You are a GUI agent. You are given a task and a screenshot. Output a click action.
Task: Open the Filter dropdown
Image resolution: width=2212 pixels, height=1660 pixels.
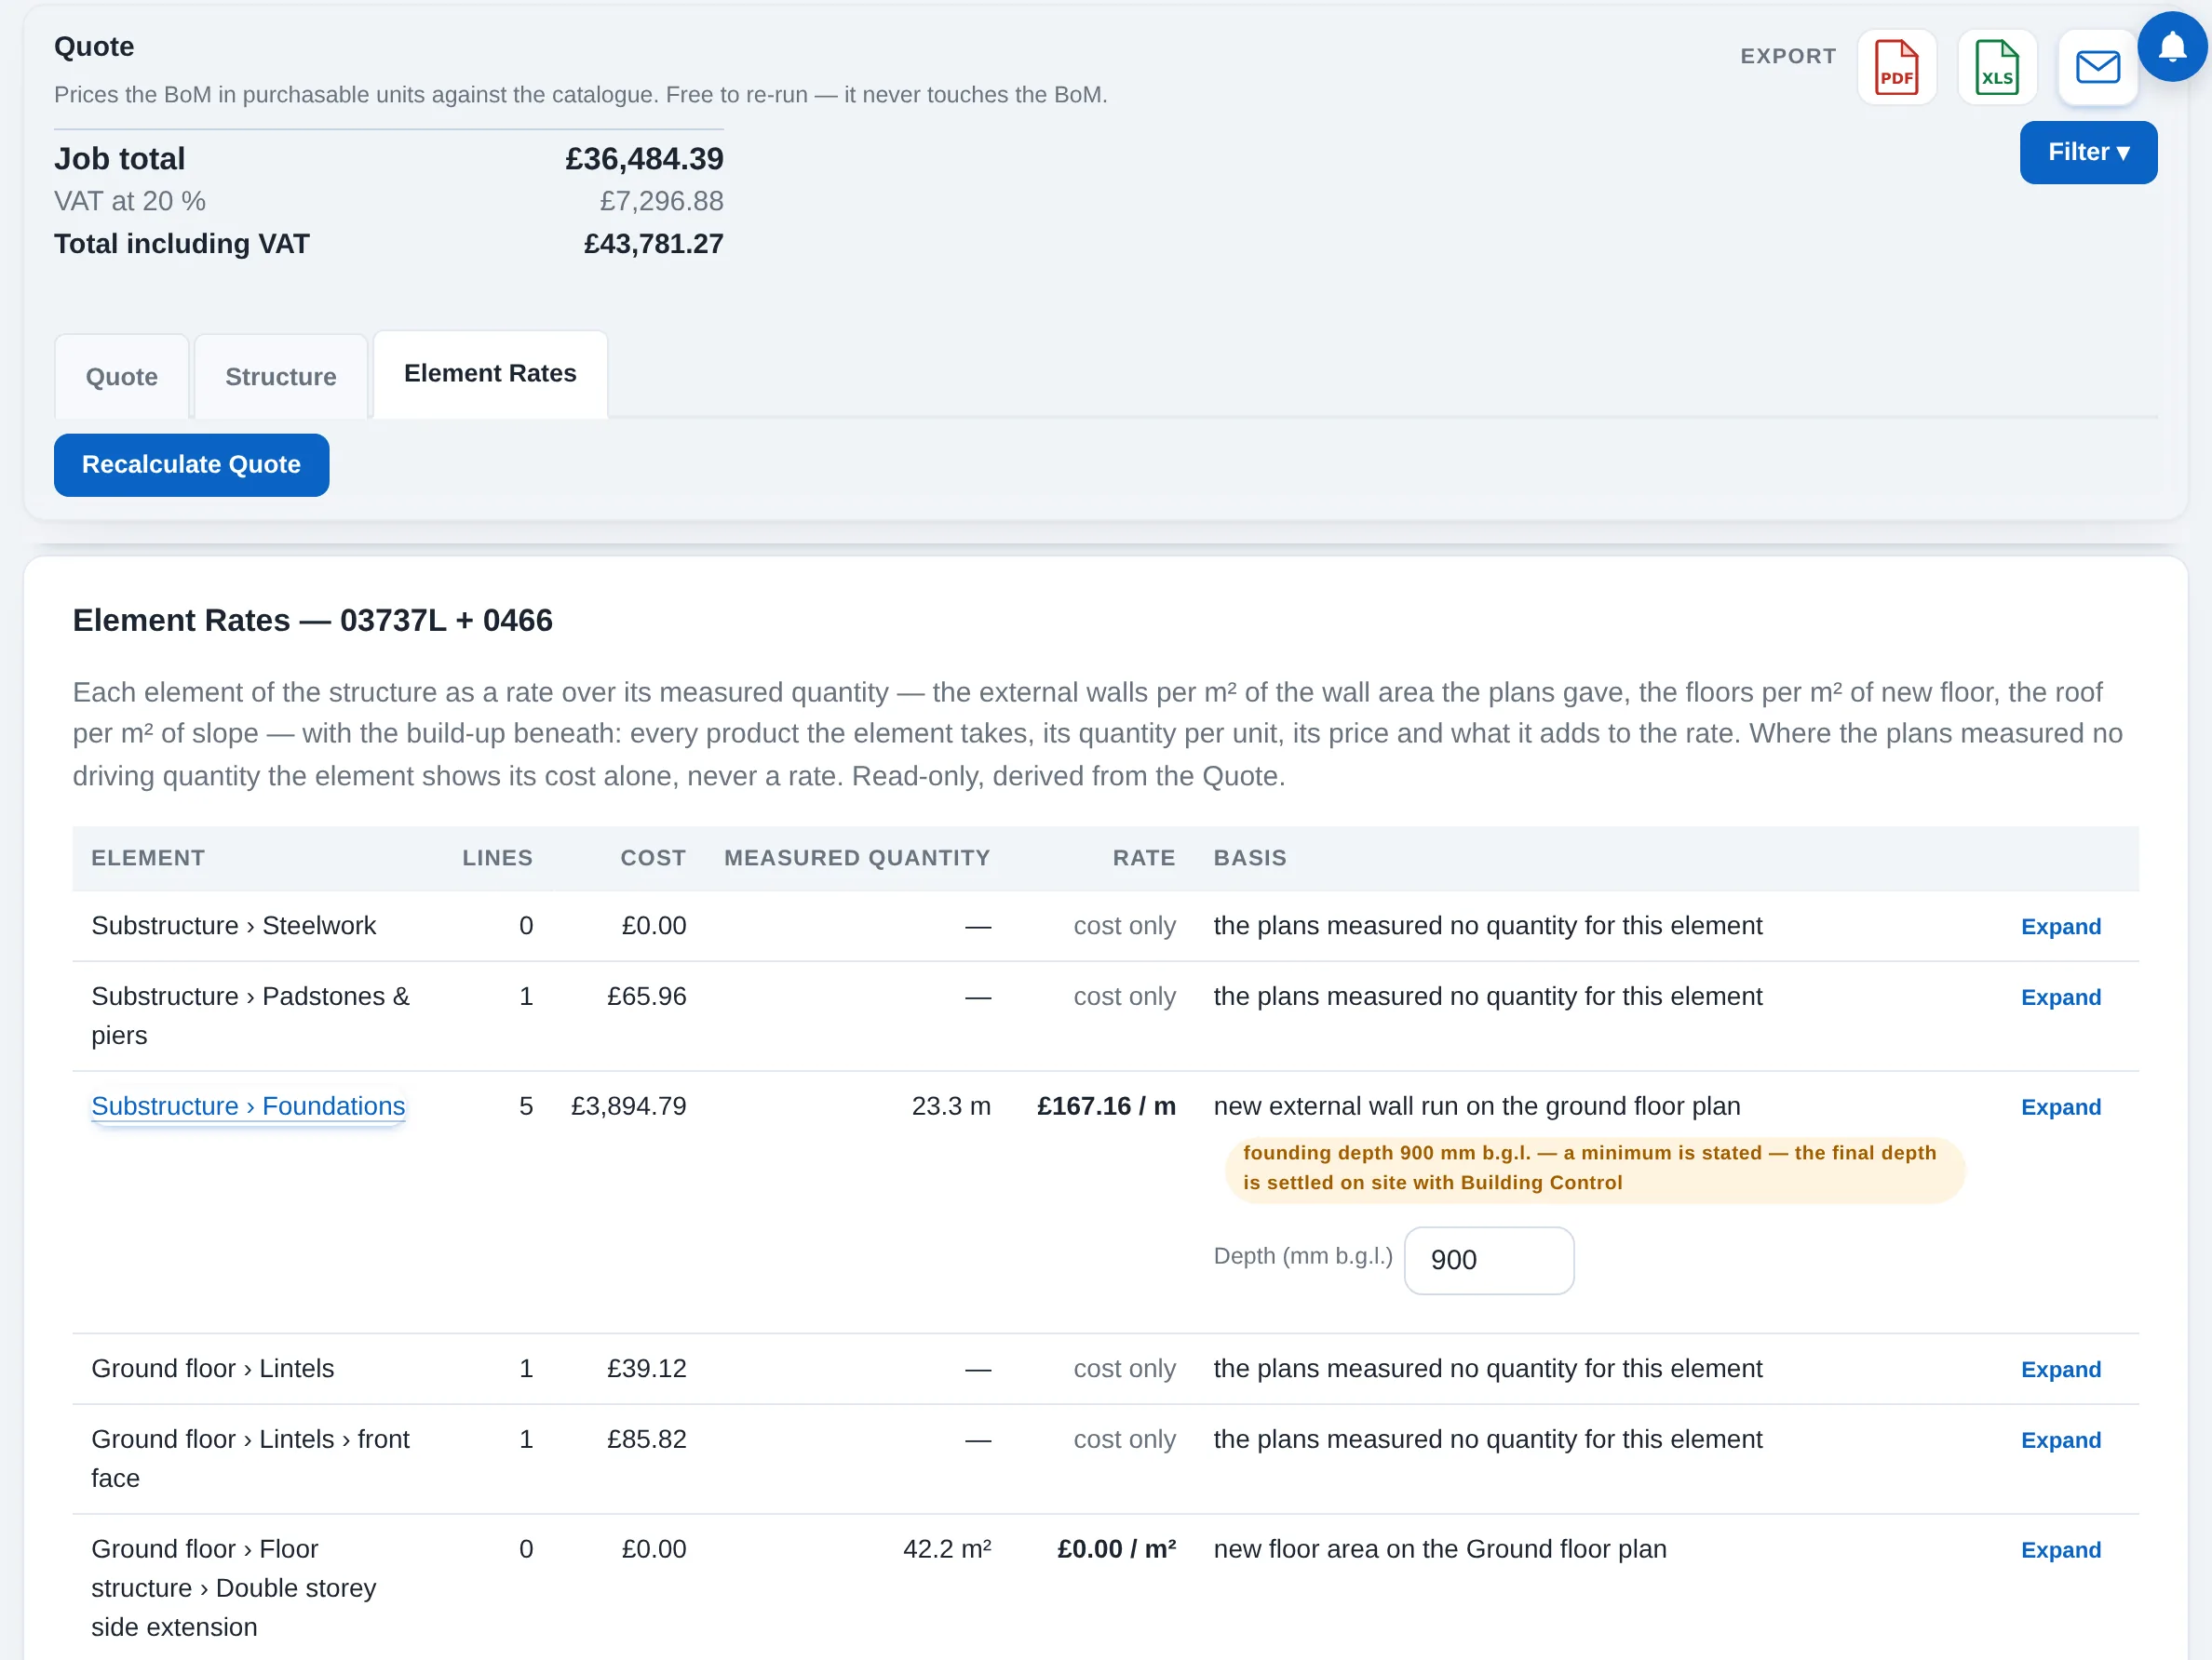click(x=2088, y=152)
